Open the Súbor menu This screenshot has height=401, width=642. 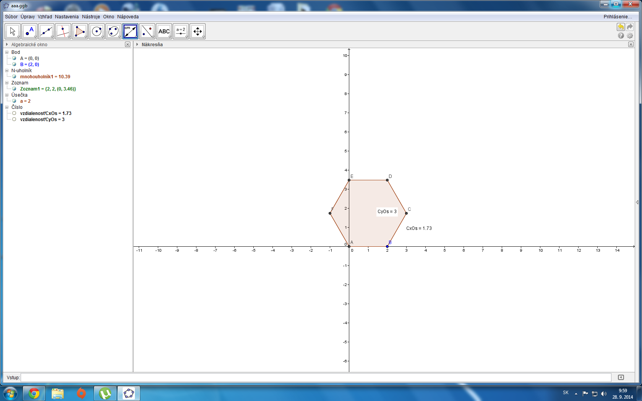tap(11, 16)
